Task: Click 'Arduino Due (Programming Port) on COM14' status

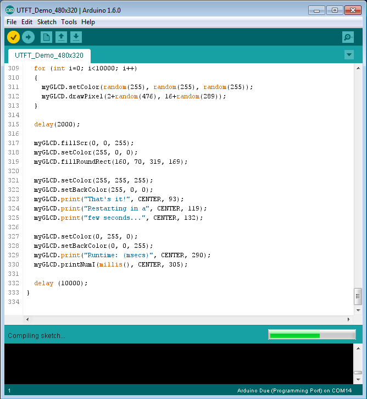Action: 294,391
